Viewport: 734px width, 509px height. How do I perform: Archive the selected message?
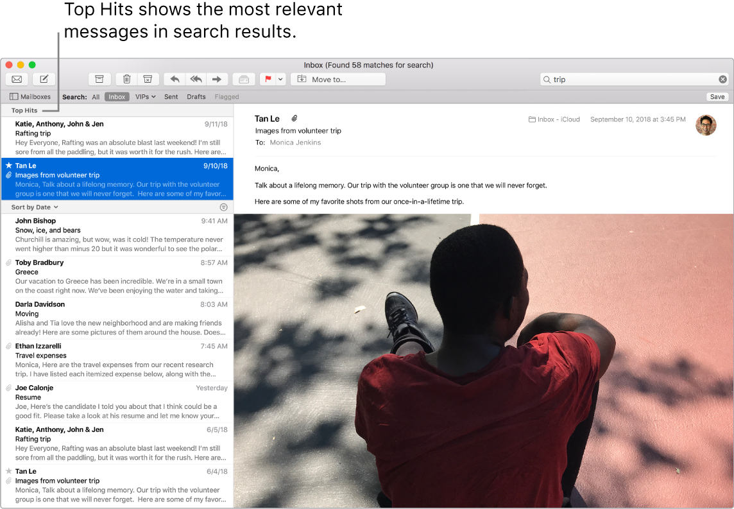tap(99, 79)
